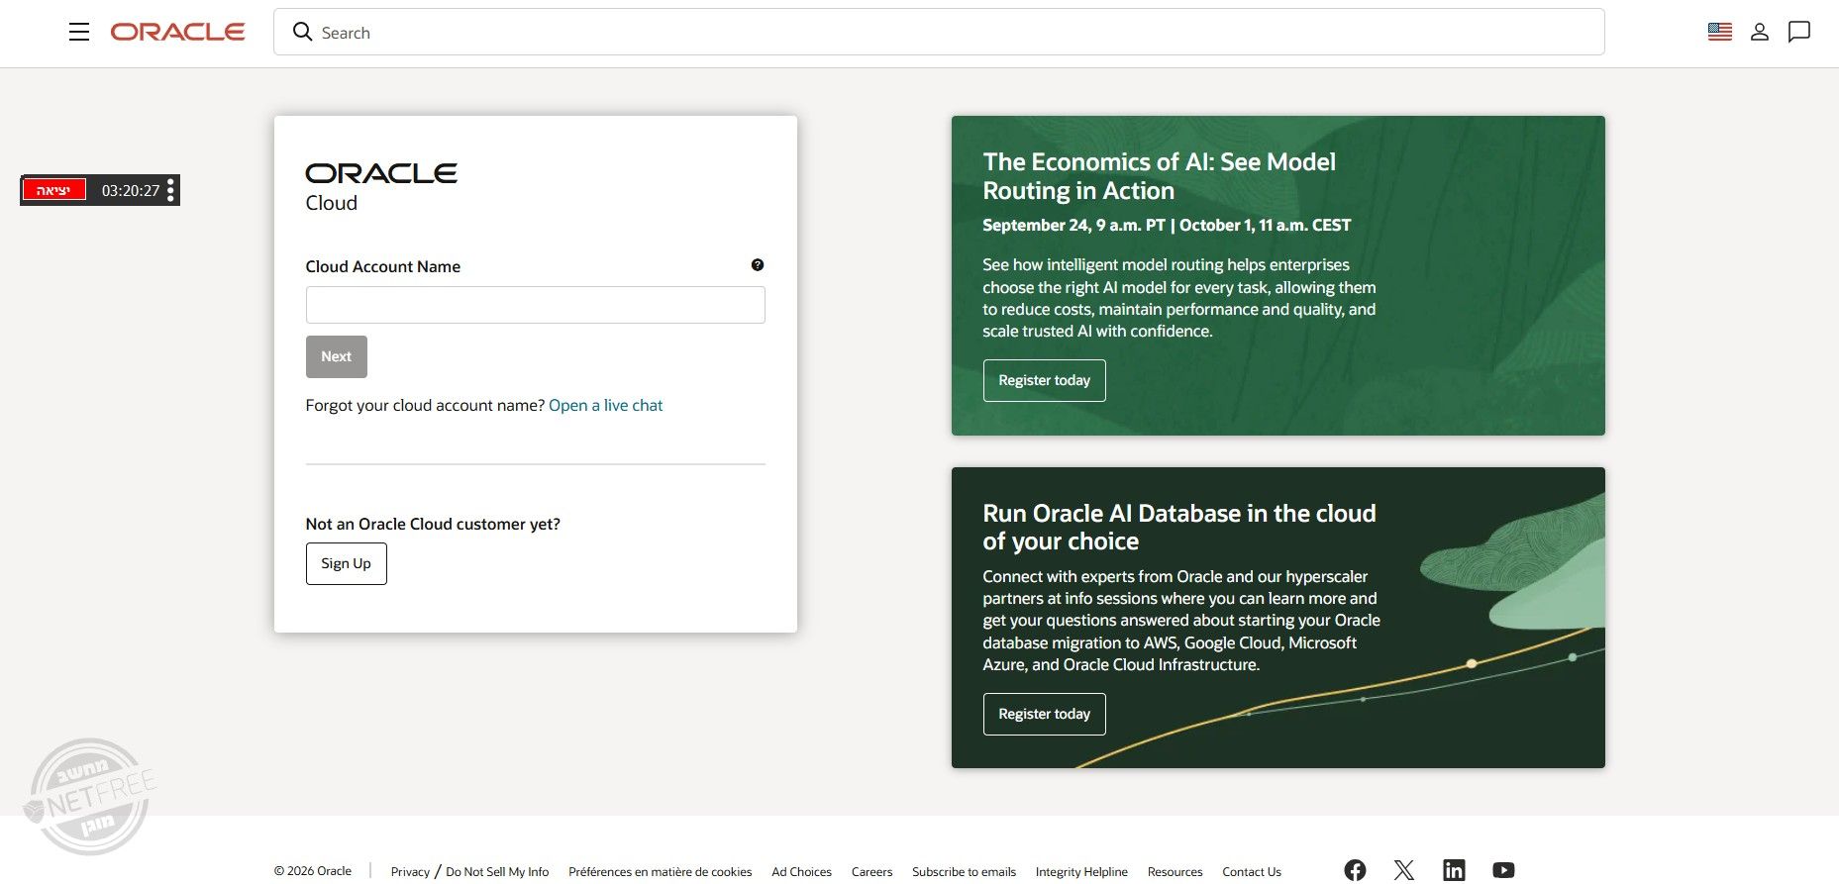The height and width of the screenshot is (884, 1839).
Task: Register today for Model Routing event
Action: point(1044,380)
